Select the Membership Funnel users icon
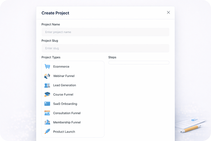211x141 pixels. pyautogui.click(x=47, y=122)
